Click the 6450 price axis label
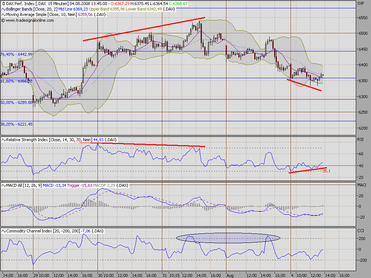The image size is (371, 278). point(363,49)
